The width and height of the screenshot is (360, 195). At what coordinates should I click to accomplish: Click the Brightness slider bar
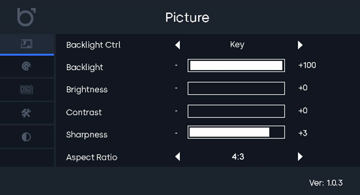[236, 88]
